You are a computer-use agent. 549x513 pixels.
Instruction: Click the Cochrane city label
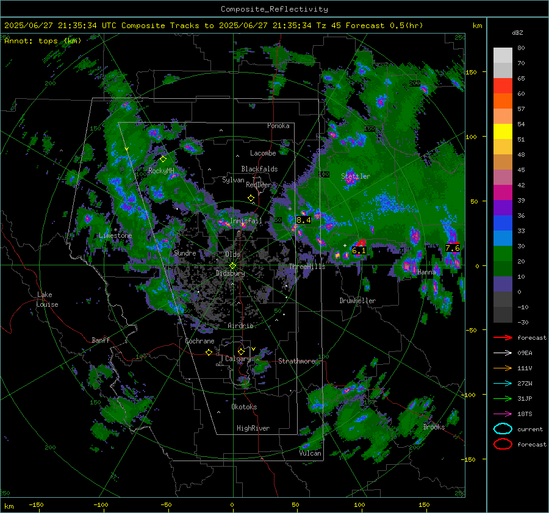tap(199, 341)
